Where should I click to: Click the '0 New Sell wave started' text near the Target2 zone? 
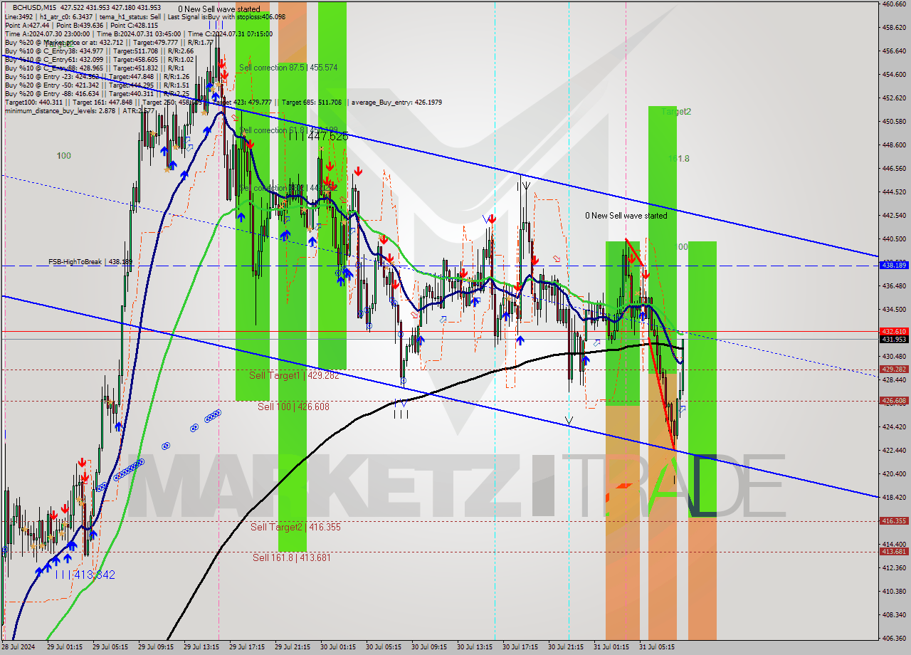626,216
